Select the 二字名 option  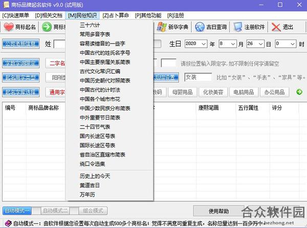pos(56,63)
